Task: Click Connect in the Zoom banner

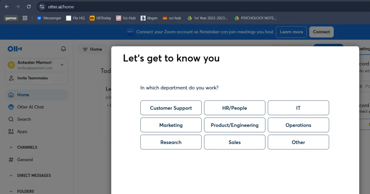Action: [x=321, y=32]
